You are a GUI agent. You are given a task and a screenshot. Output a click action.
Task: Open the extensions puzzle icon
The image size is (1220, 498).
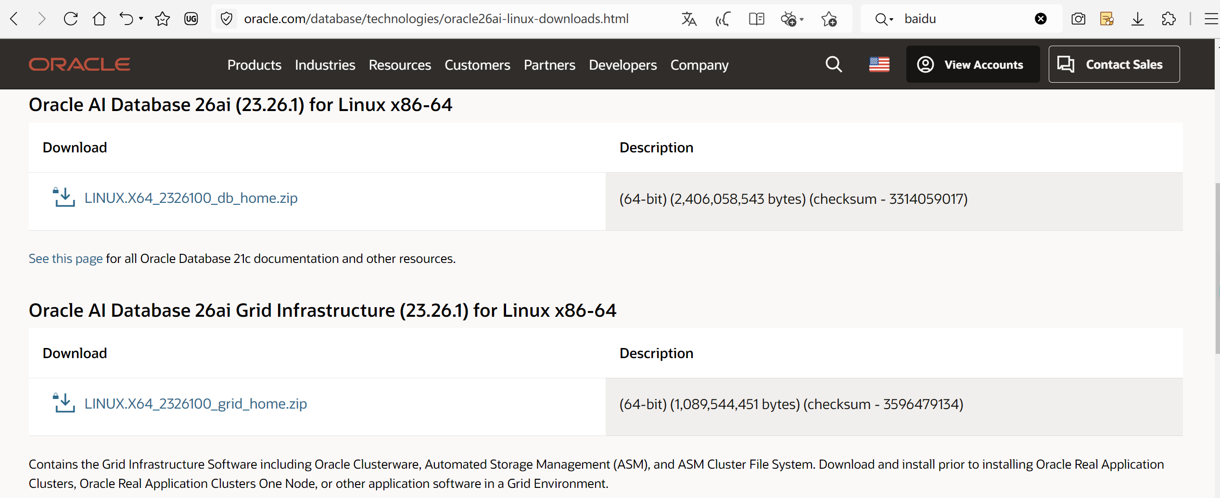click(x=1168, y=19)
